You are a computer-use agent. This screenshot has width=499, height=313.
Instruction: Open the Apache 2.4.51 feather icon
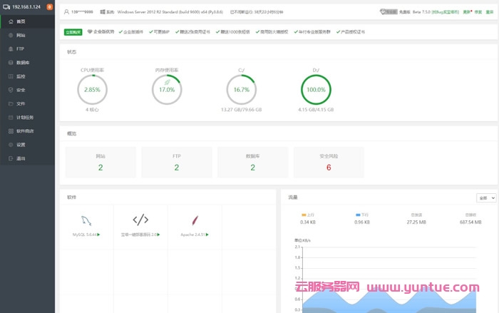tap(194, 220)
